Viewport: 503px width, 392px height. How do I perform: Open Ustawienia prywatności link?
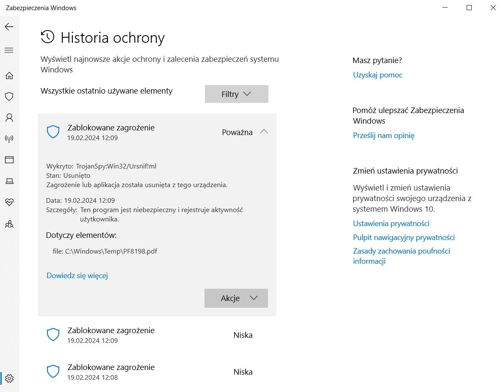point(391,224)
